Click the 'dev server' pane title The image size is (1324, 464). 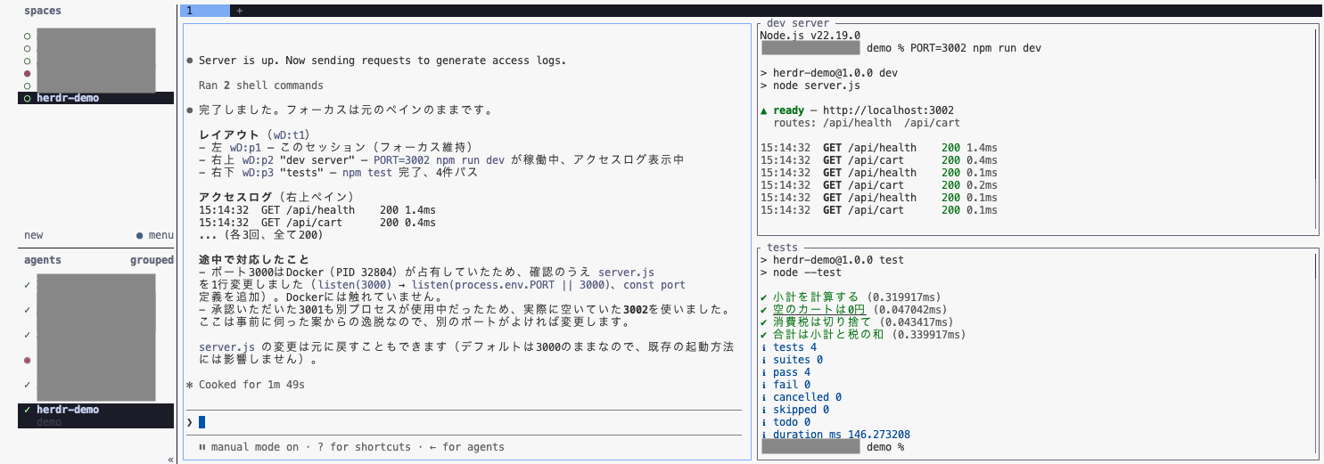(798, 23)
